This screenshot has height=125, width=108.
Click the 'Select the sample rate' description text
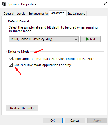pyautogui.click(x=53, y=29)
